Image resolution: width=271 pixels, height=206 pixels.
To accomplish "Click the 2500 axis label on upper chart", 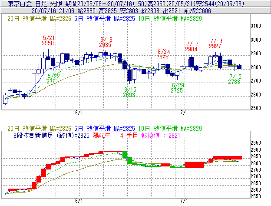I will (x=256, y=108).
